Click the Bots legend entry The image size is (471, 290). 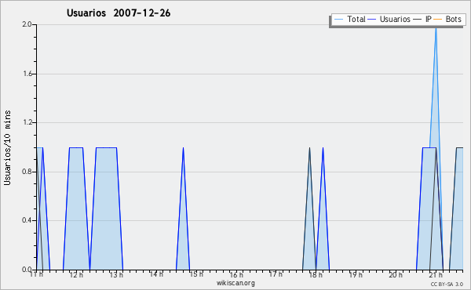pyautogui.click(x=447, y=19)
